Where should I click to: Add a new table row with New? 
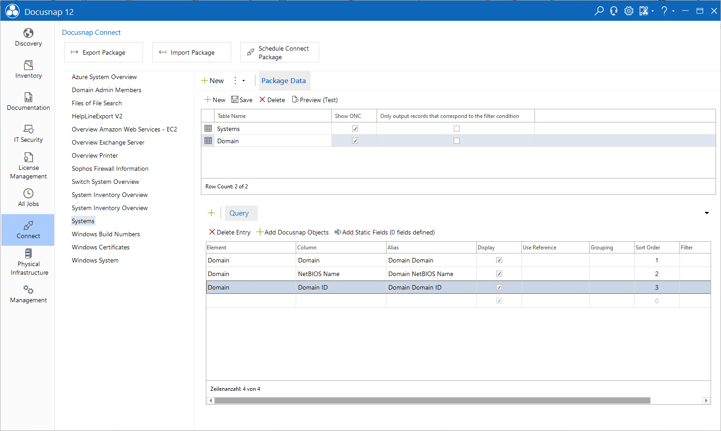coord(215,100)
